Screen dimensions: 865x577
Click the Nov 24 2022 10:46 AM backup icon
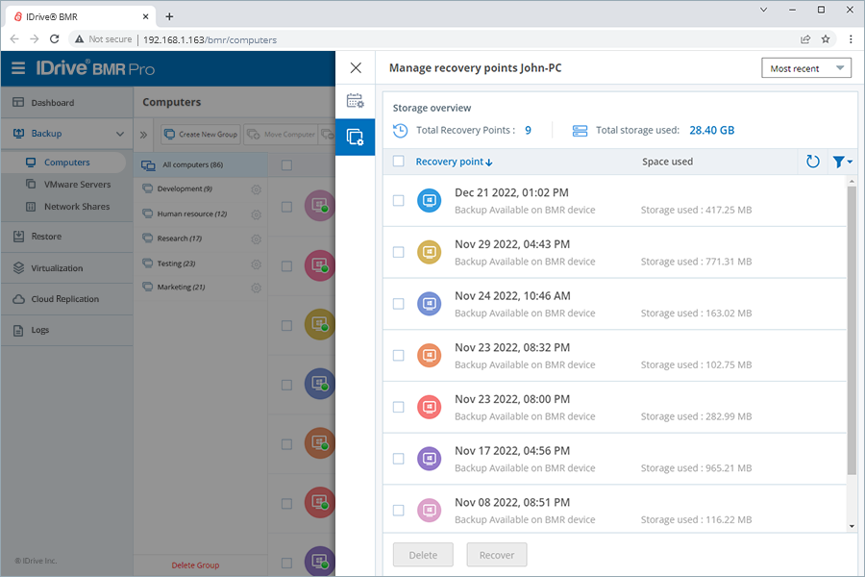coord(429,304)
